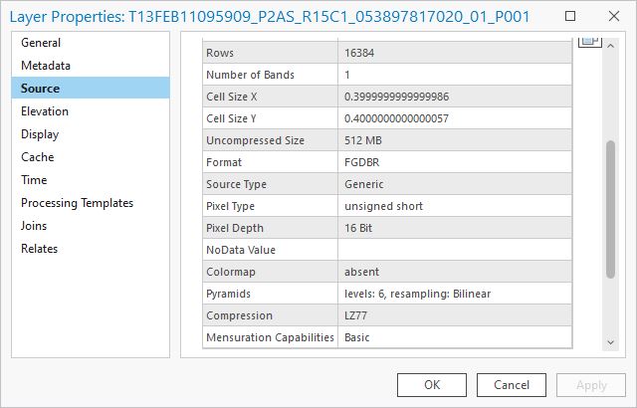The image size is (637, 408).
Task: Select the Elevation category
Action: [x=45, y=111]
